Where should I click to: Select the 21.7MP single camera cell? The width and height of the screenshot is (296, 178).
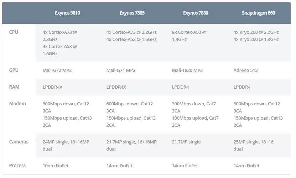point(186,142)
